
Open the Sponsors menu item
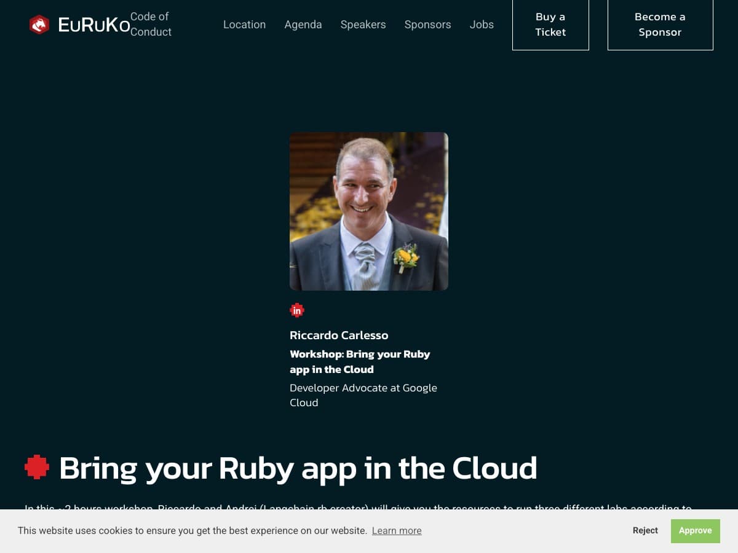427,25
